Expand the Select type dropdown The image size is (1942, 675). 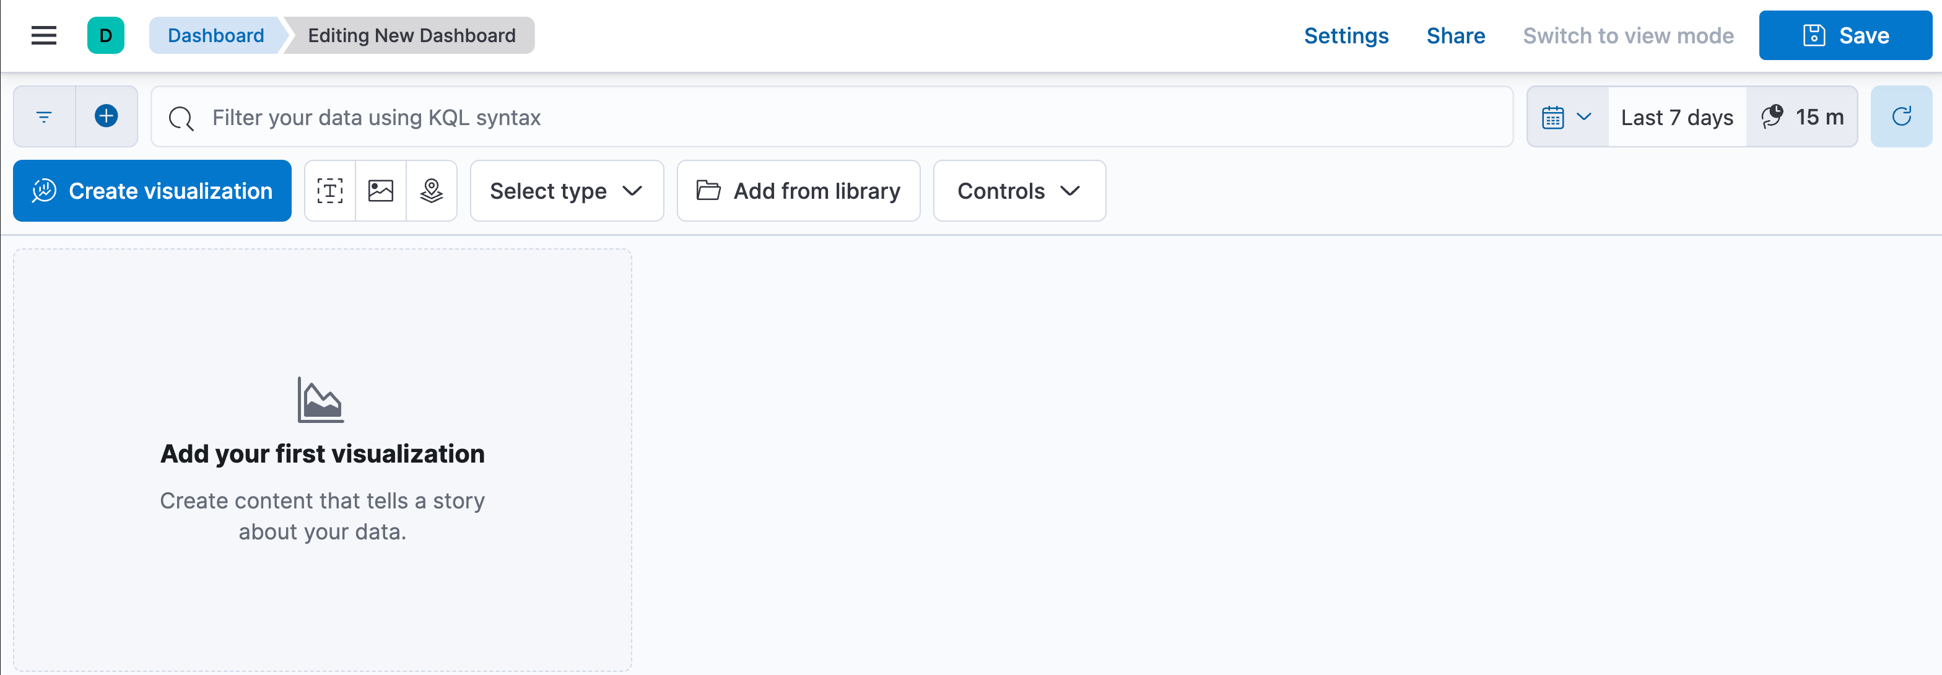click(567, 191)
